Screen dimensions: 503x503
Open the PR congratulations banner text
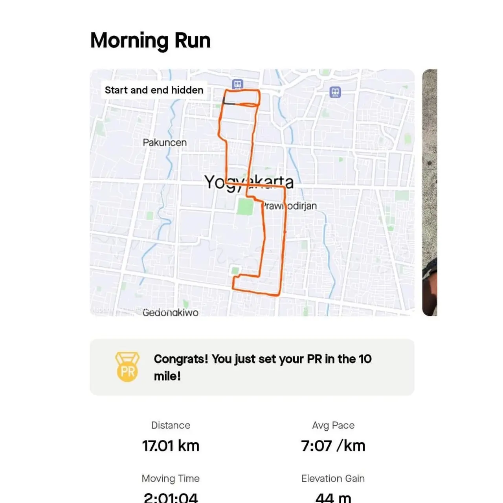(262, 367)
